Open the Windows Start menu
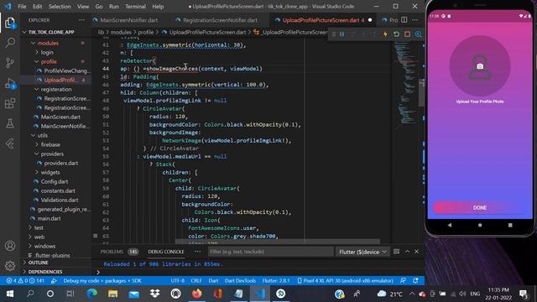537x302 pixels. click(x=9, y=294)
